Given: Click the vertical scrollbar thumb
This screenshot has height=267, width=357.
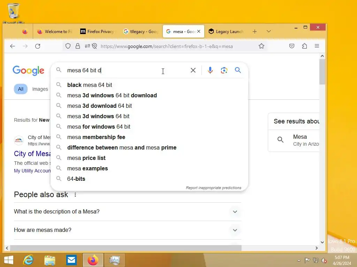Looking at the screenshot, I should click(322, 72).
